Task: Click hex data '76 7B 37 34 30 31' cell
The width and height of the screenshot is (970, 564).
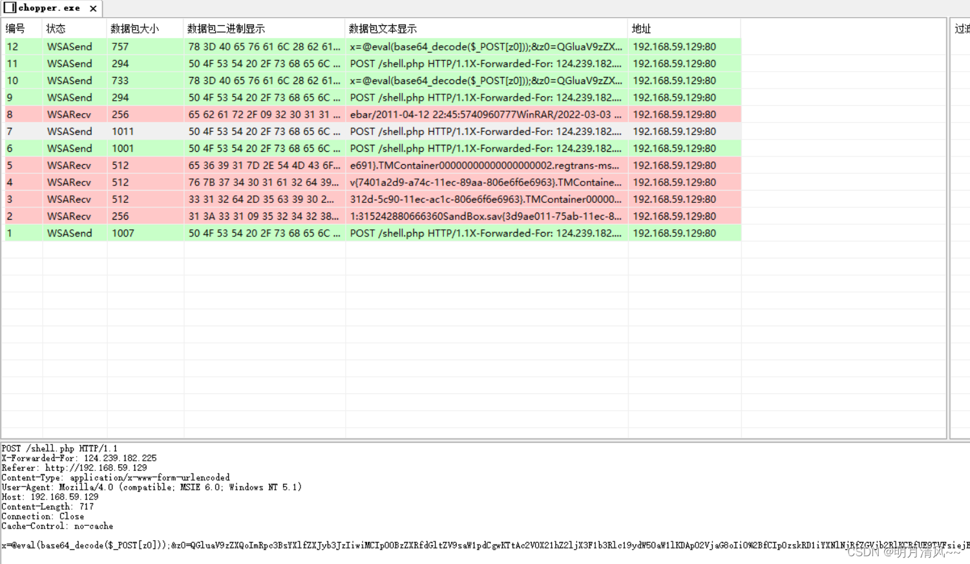Action: (x=264, y=182)
